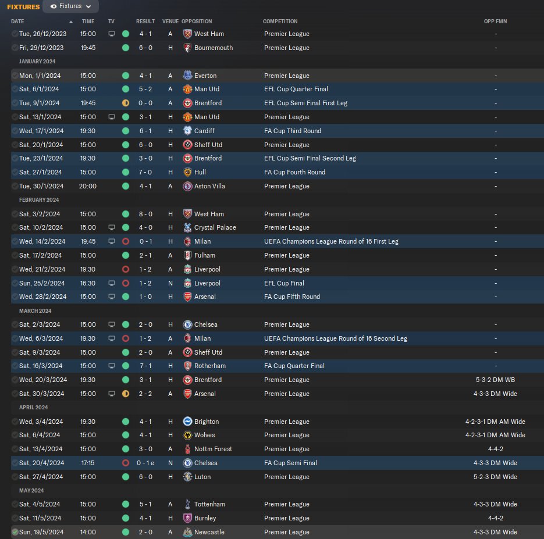The image size is (544, 539).
Task: Click the TV icon for West Ham 26/12/2023 match
Action: tap(111, 34)
